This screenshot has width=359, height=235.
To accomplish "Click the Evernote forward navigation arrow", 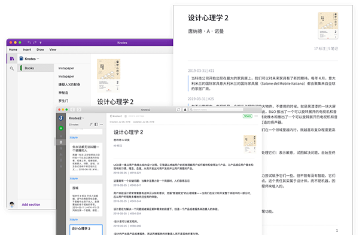I will click(79, 109).
